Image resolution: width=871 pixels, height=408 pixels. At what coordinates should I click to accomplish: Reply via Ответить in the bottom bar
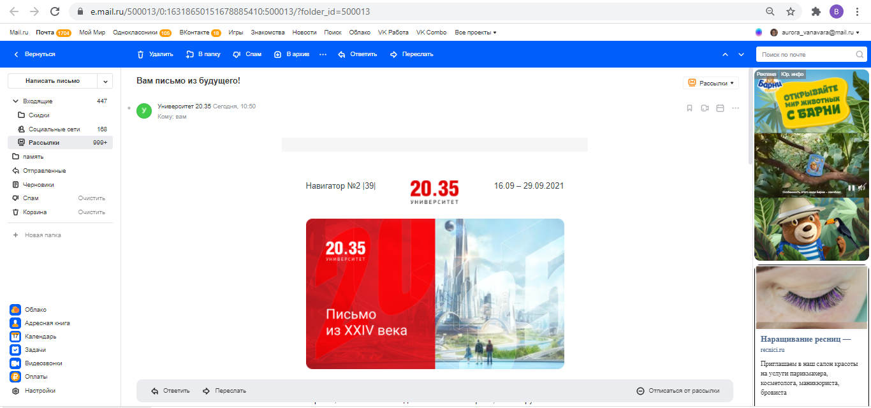(170, 391)
